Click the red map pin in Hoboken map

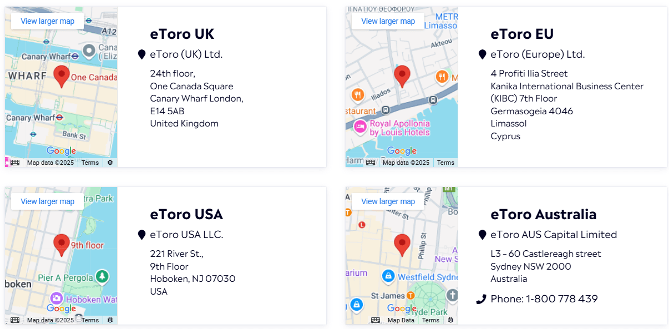coord(62,245)
